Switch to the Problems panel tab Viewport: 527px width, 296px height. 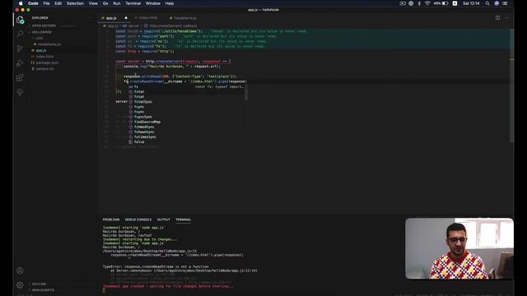tap(111, 220)
